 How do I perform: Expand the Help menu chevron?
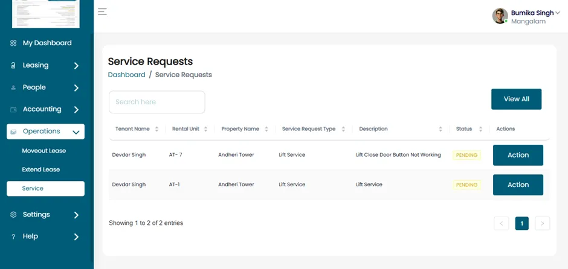pyautogui.click(x=76, y=237)
